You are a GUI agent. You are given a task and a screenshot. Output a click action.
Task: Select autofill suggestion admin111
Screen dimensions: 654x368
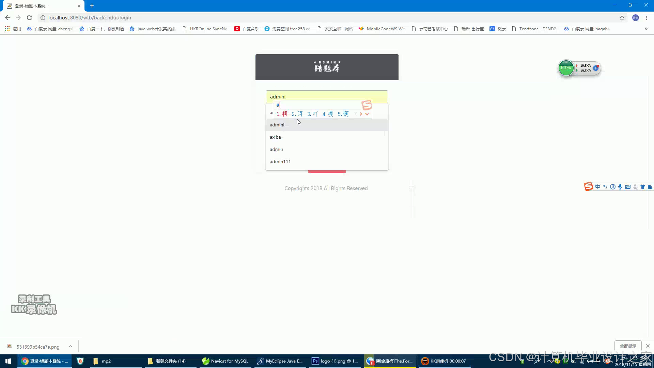tap(280, 162)
